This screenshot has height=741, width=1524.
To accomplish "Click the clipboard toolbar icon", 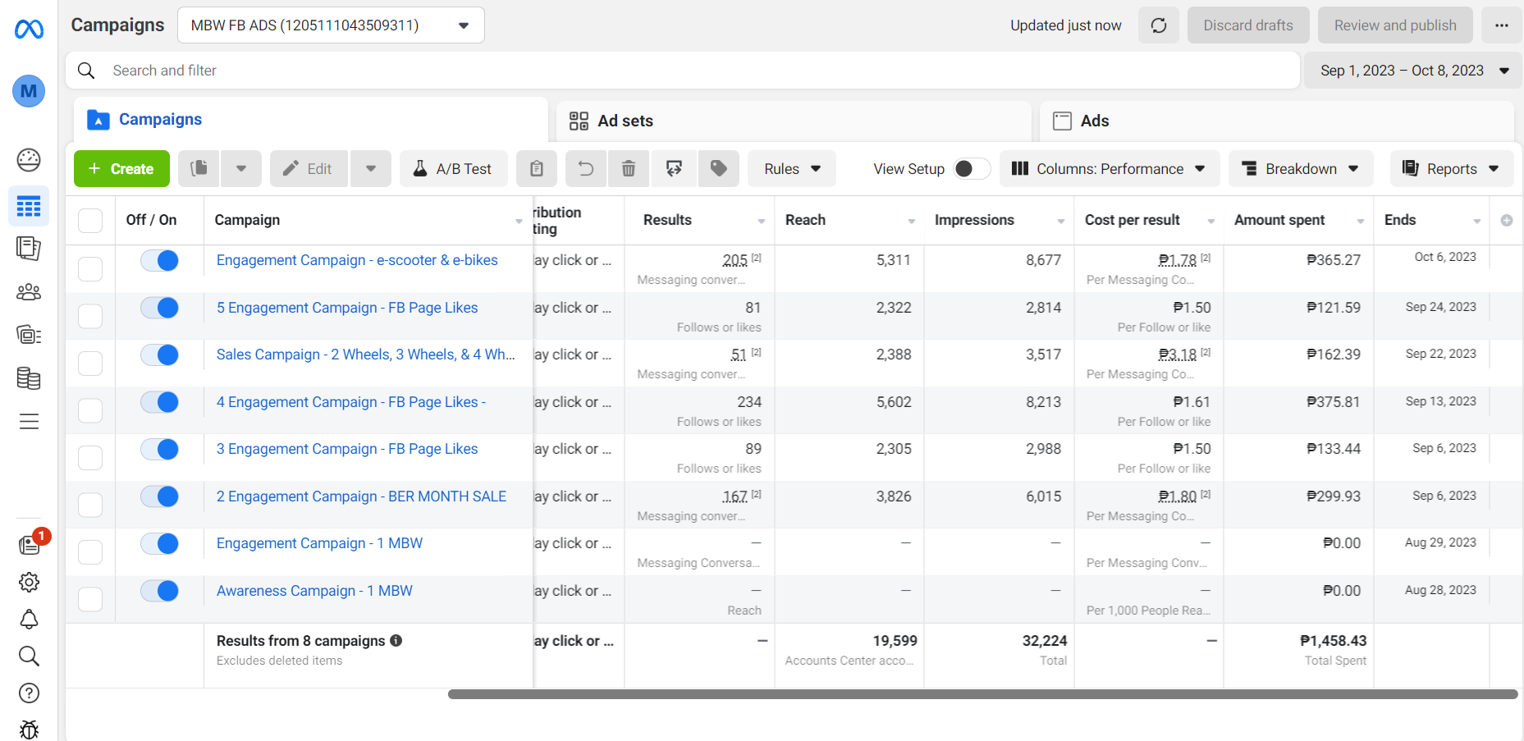I will point(537,169).
